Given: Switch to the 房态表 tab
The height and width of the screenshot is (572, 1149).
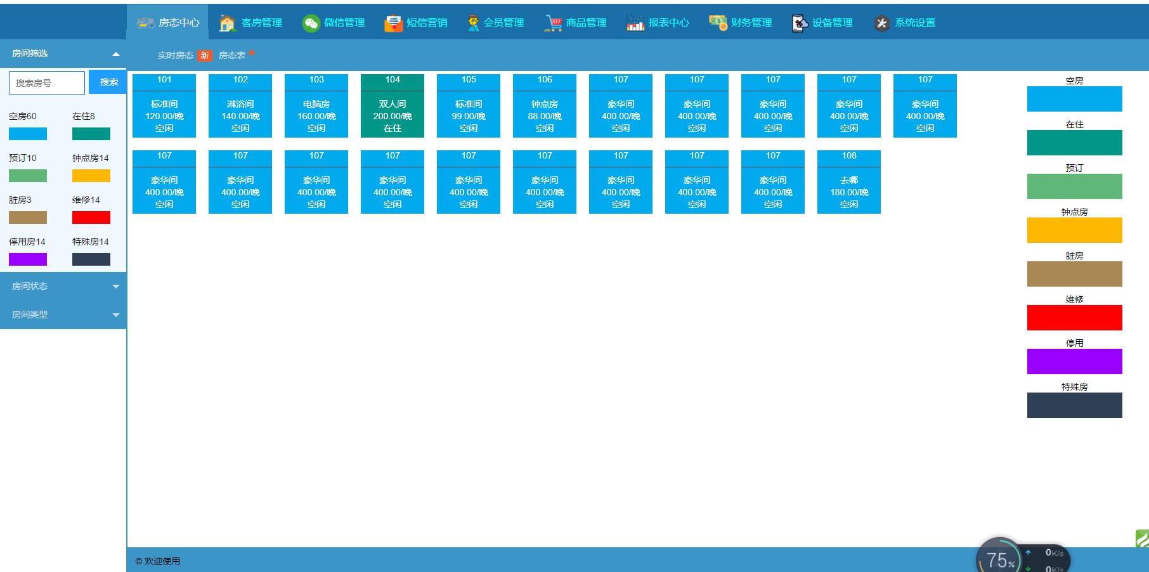Looking at the screenshot, I should (232, 55).
